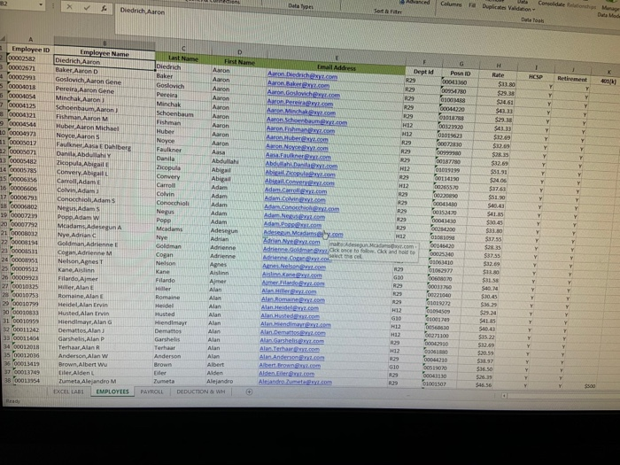620x465 pixels.
Task: Open the Data Validation dropdown
Action: pos(520,8)
